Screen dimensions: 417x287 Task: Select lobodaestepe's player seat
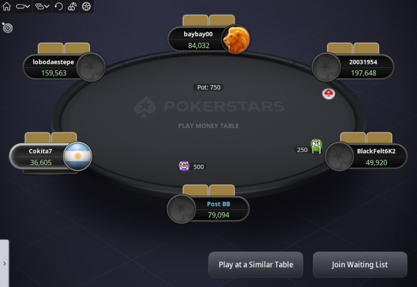coord(64,67)
